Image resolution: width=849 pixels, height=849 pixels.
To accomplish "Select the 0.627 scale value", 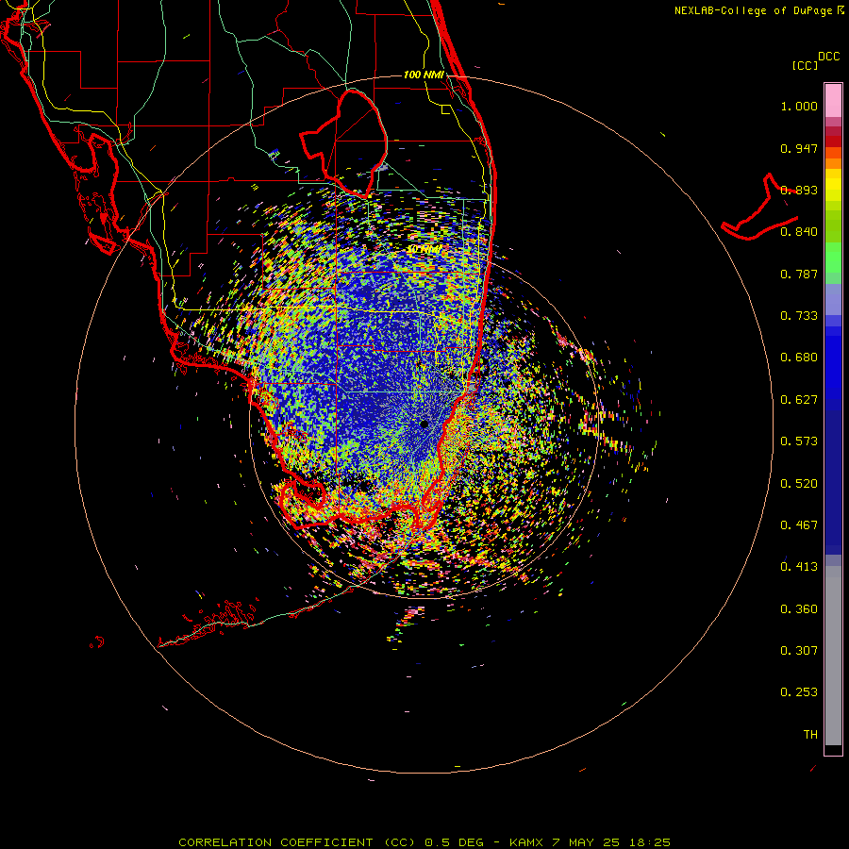I will click(x=799, y=400).
